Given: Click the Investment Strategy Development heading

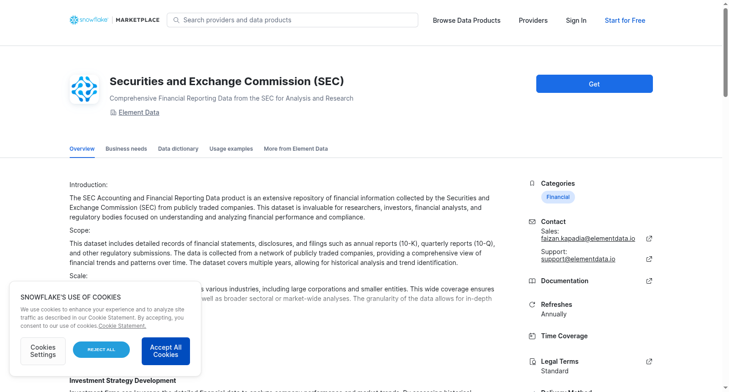Looking at the screenshot, I should [123, 381].
